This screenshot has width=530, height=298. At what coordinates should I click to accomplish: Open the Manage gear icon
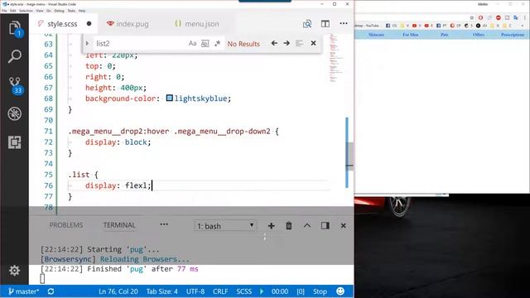[14, 271]
